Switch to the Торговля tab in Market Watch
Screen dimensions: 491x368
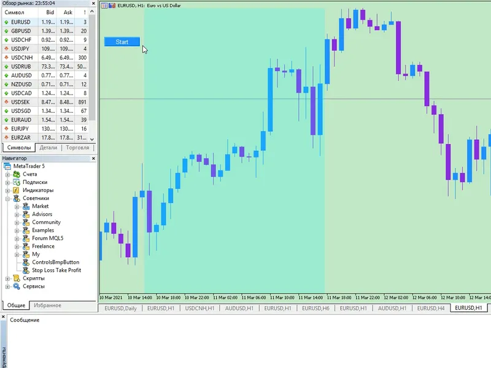click(x=77, y=147)
